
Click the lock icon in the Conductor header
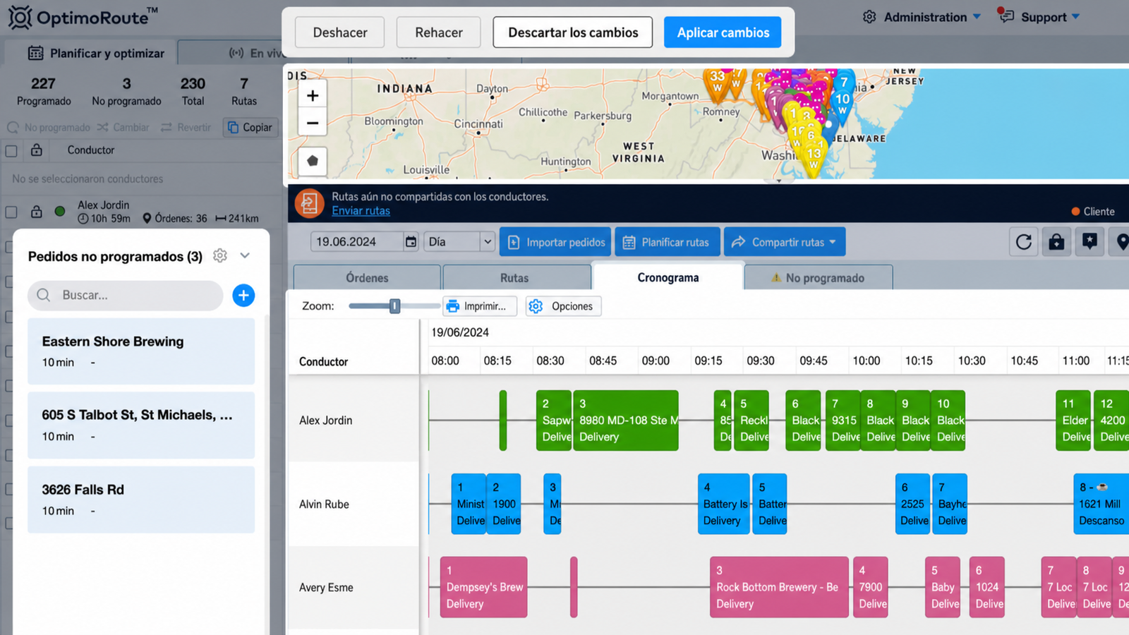click(37, 150)
